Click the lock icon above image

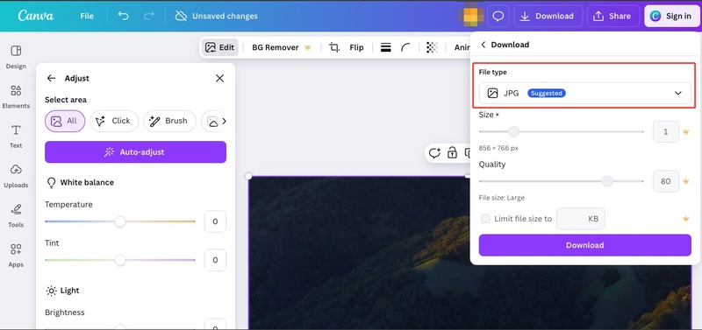tap(452, 153)
